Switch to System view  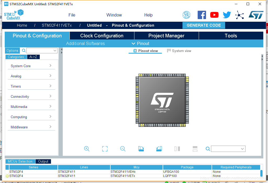(x=179, y=51)
